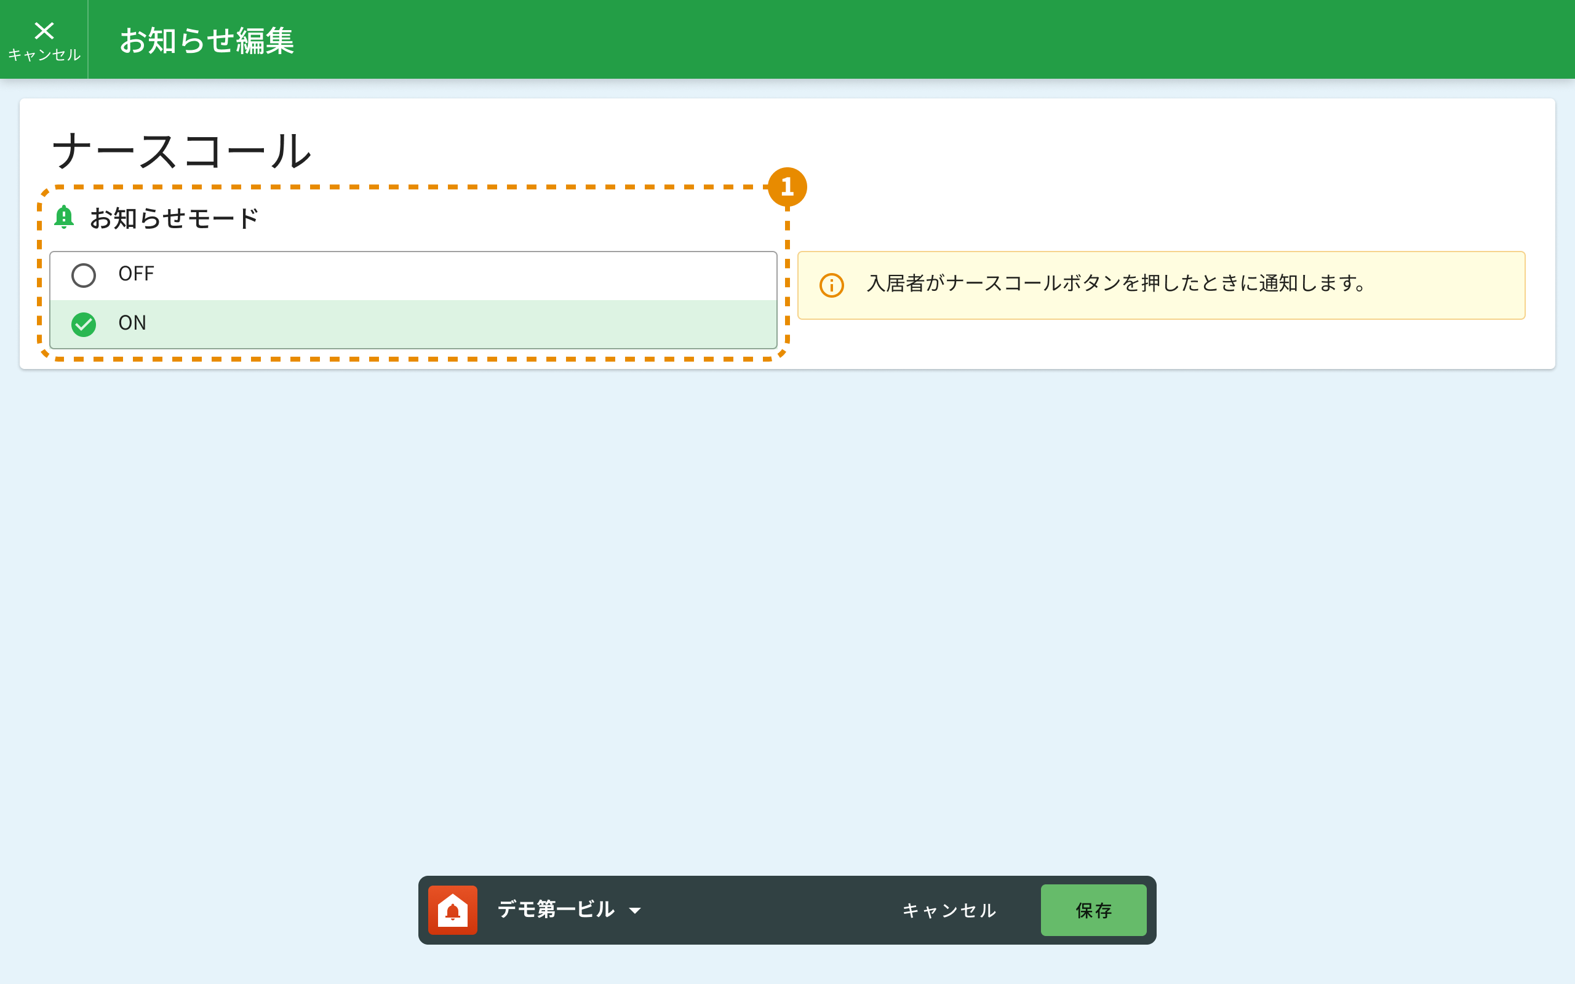
Task: Click the yellow nurse call info message box
Action: [x=1160, y=285]
